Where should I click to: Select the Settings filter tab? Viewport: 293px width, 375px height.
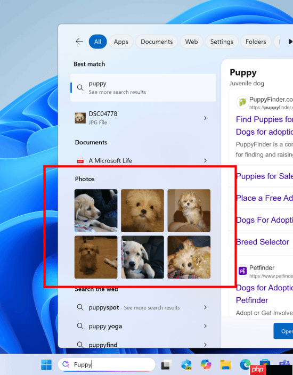click(222, 42)
